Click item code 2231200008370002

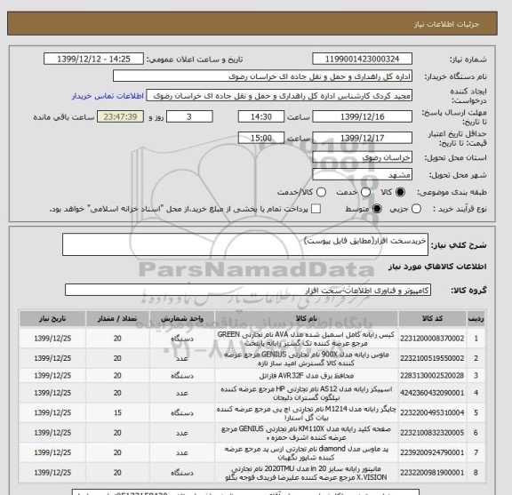[432, 339]
